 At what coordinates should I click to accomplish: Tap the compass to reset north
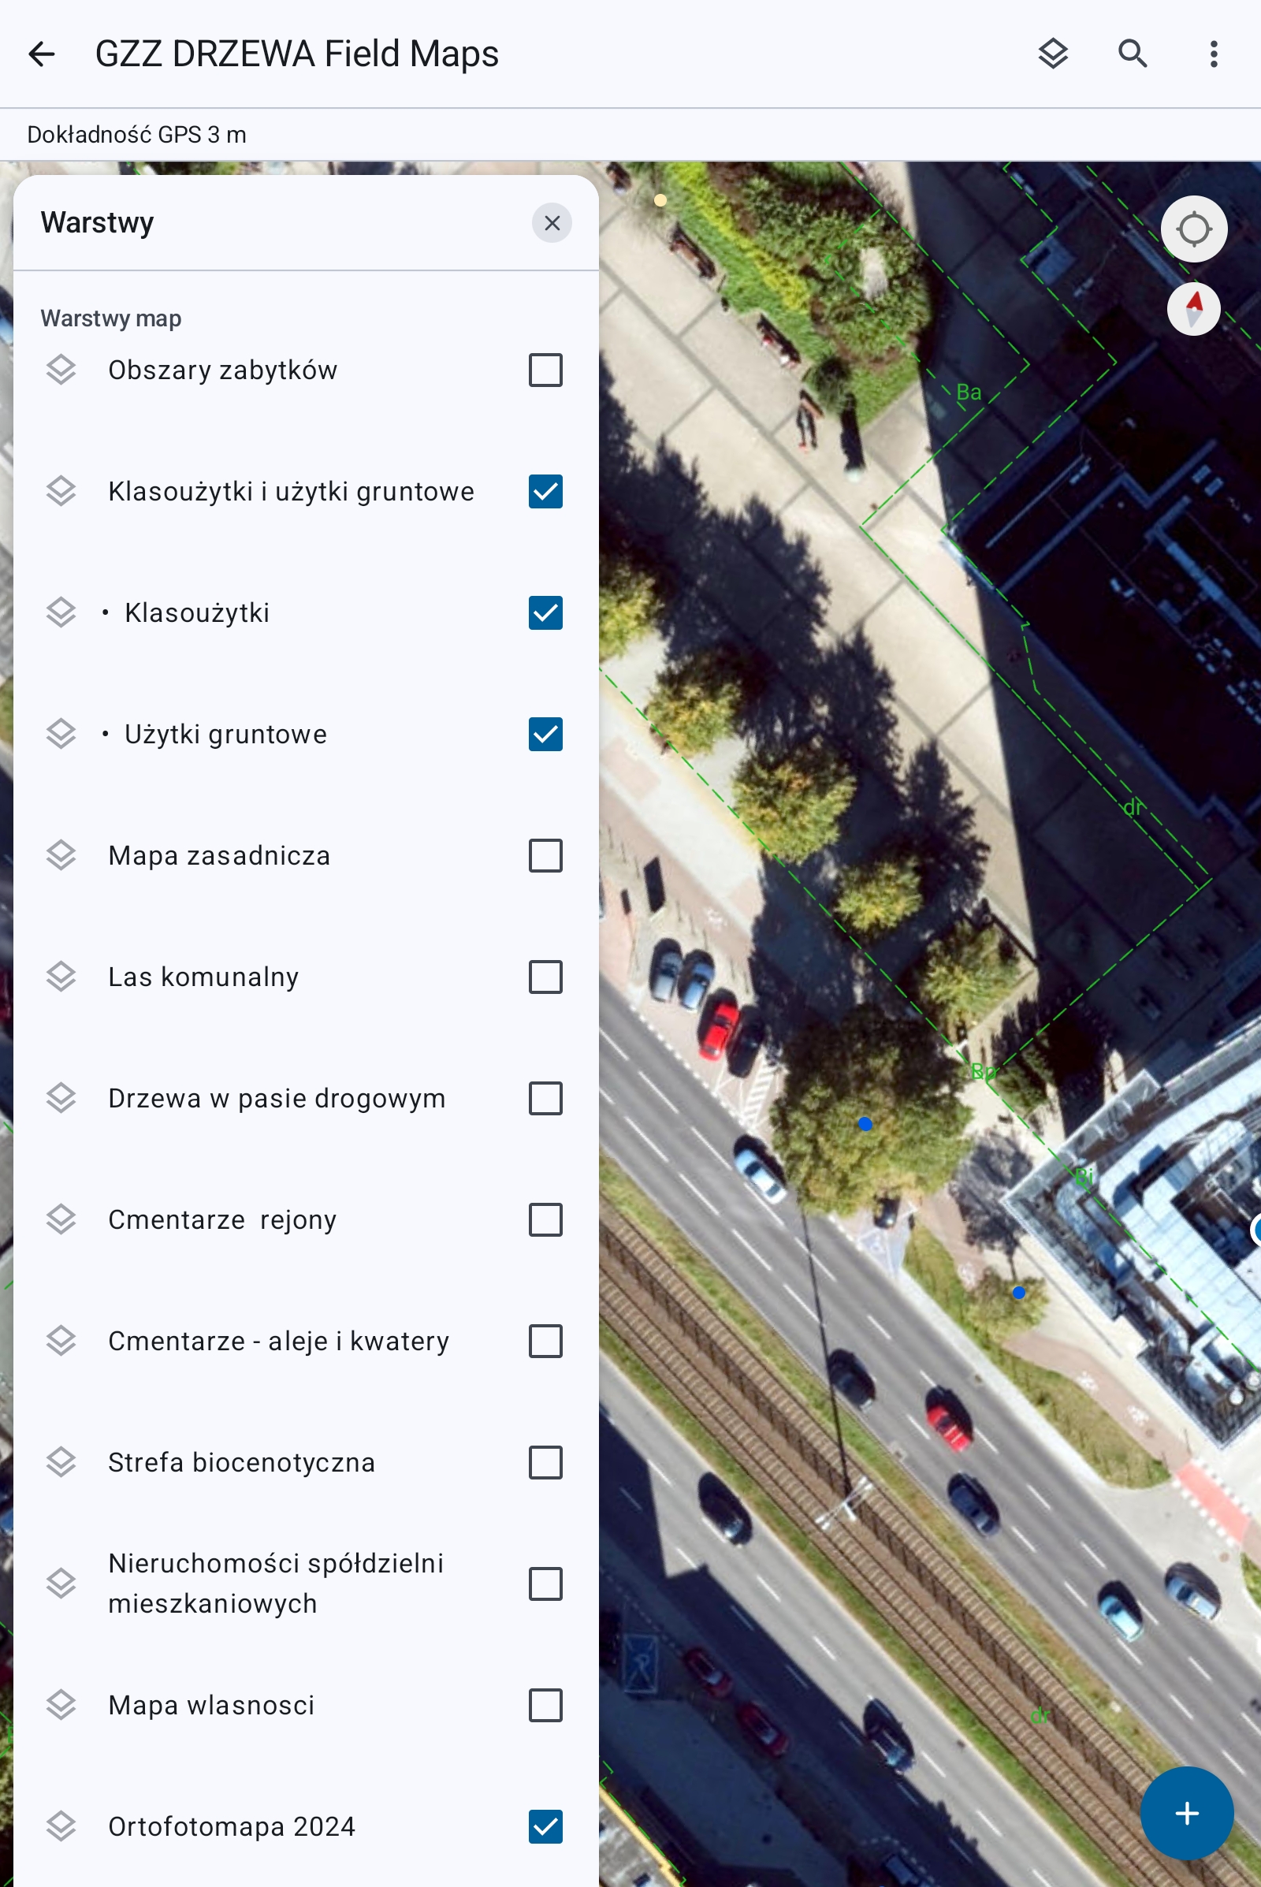click(1193, 309)
